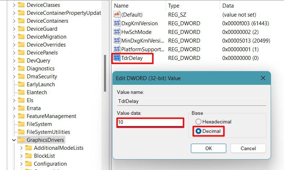Select the Hexadecimal base option

pyautogui.click(x=213, y=122)
